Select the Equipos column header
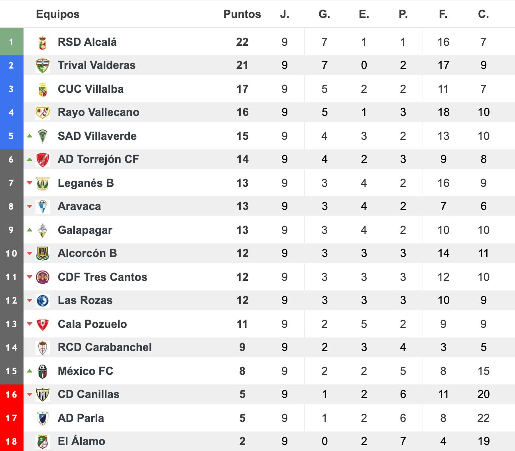This screenshot has width=515, height=451. (58, 14)
